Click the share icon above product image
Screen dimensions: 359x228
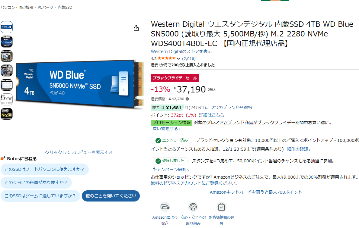(136, 28)
